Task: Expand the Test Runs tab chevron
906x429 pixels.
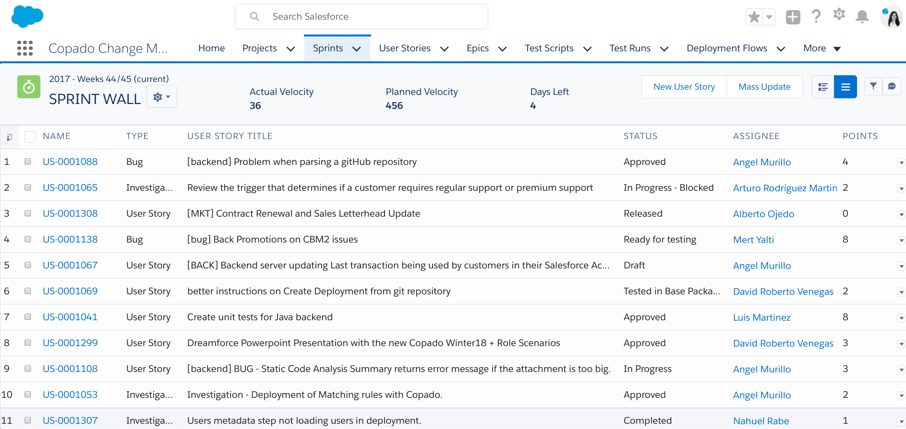Action: pyautogui.click(x=664, y=49)
